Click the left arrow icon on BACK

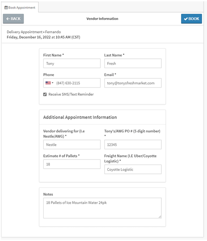tap(8, 19)
